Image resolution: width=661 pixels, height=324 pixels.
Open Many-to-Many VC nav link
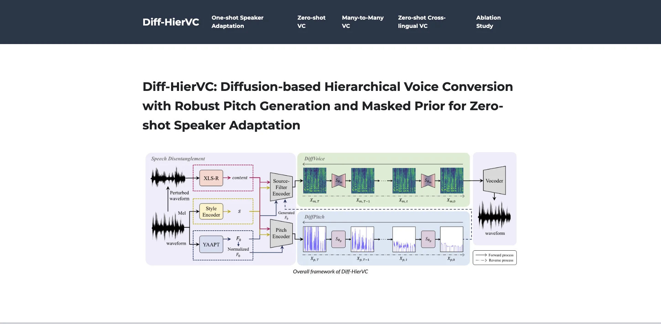[x=363, y=22]
